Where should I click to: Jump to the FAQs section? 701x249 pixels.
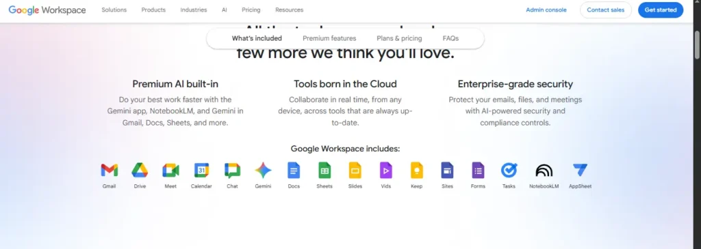[450, 38]
